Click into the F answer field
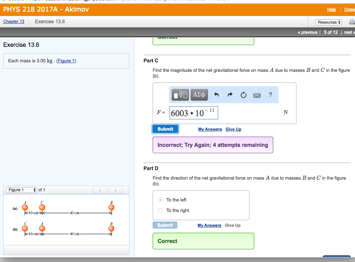This screenshot has width=355, height=262. point(194,113)
